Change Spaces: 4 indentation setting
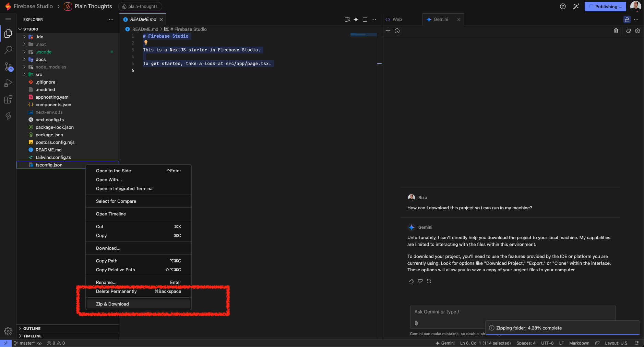This screenshot has width=644, height=347. tap(526, 343)
